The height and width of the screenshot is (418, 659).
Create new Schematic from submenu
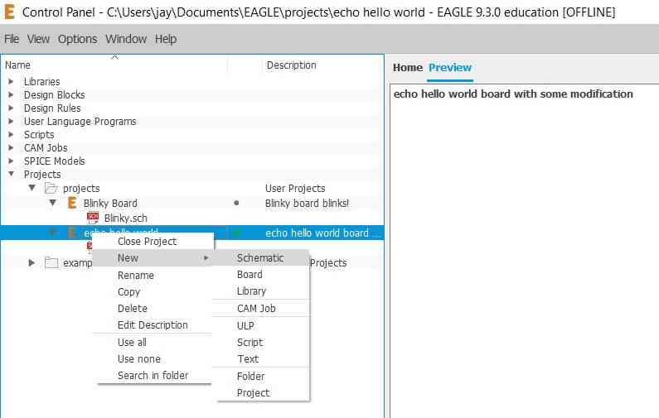tap(261, 258)
